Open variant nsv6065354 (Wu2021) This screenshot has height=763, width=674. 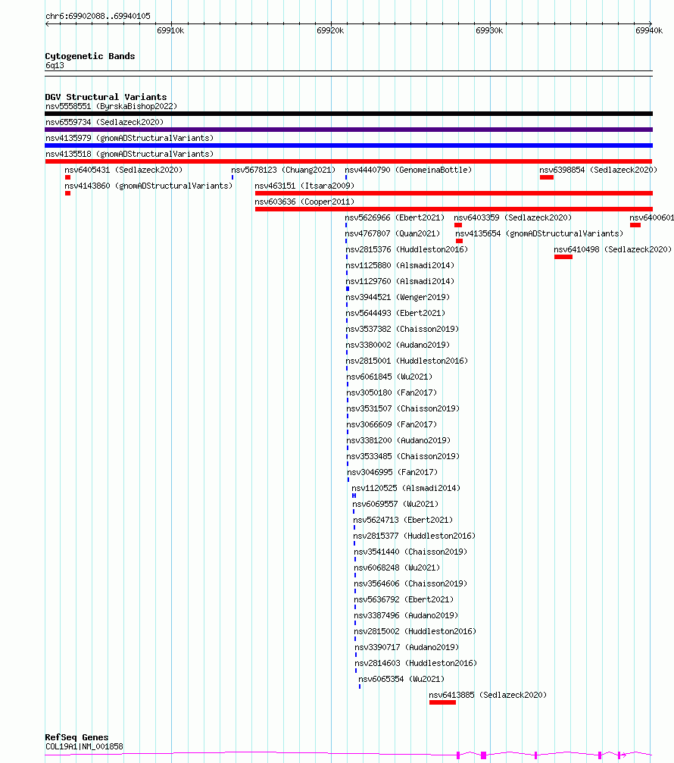401,679
